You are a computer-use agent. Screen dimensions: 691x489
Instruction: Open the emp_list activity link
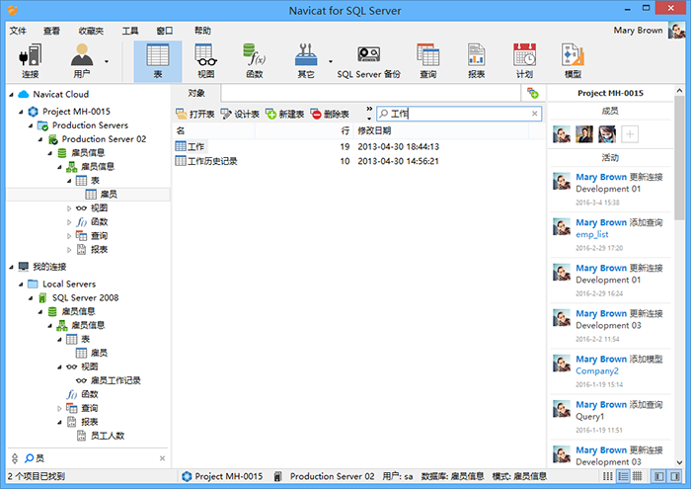[592, 234]
